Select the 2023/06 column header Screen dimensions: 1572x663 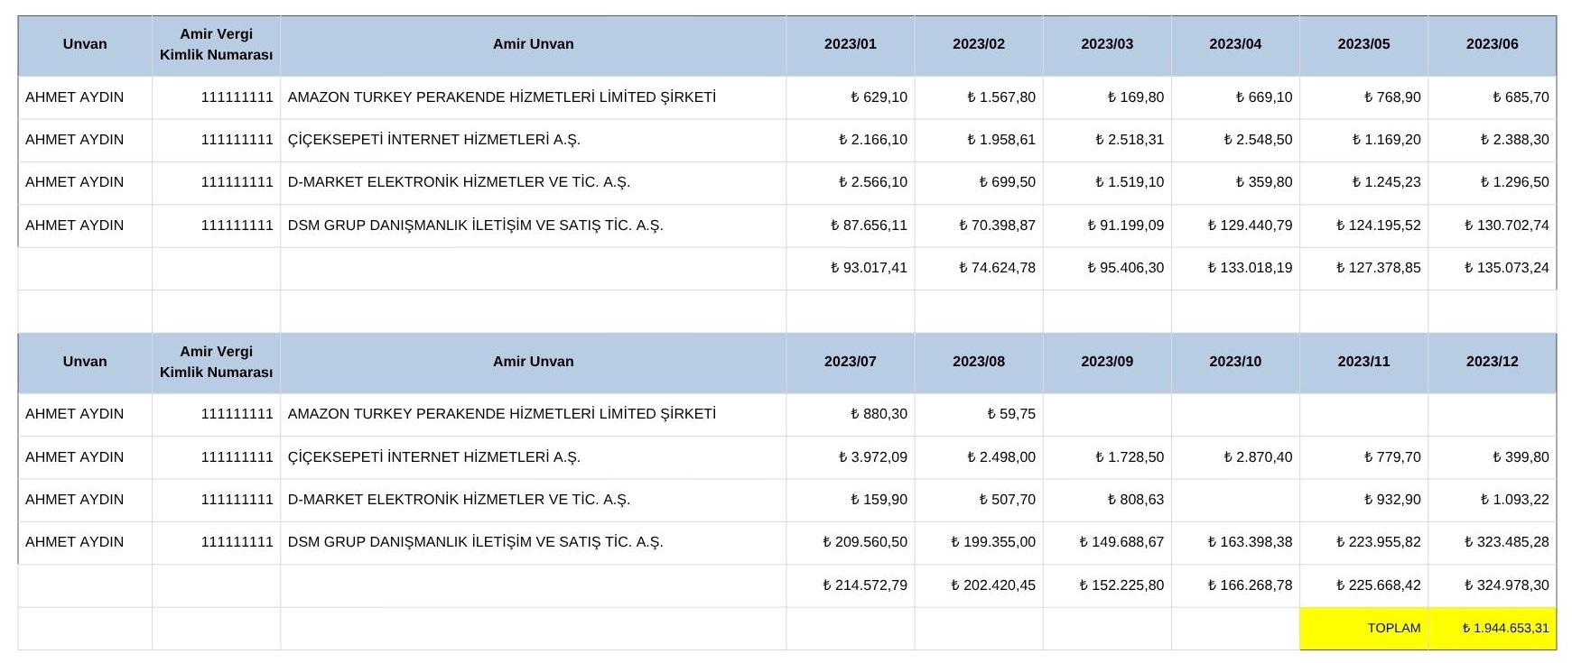(1492, 44)
